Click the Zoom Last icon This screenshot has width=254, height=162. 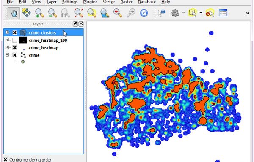point(118,13)
